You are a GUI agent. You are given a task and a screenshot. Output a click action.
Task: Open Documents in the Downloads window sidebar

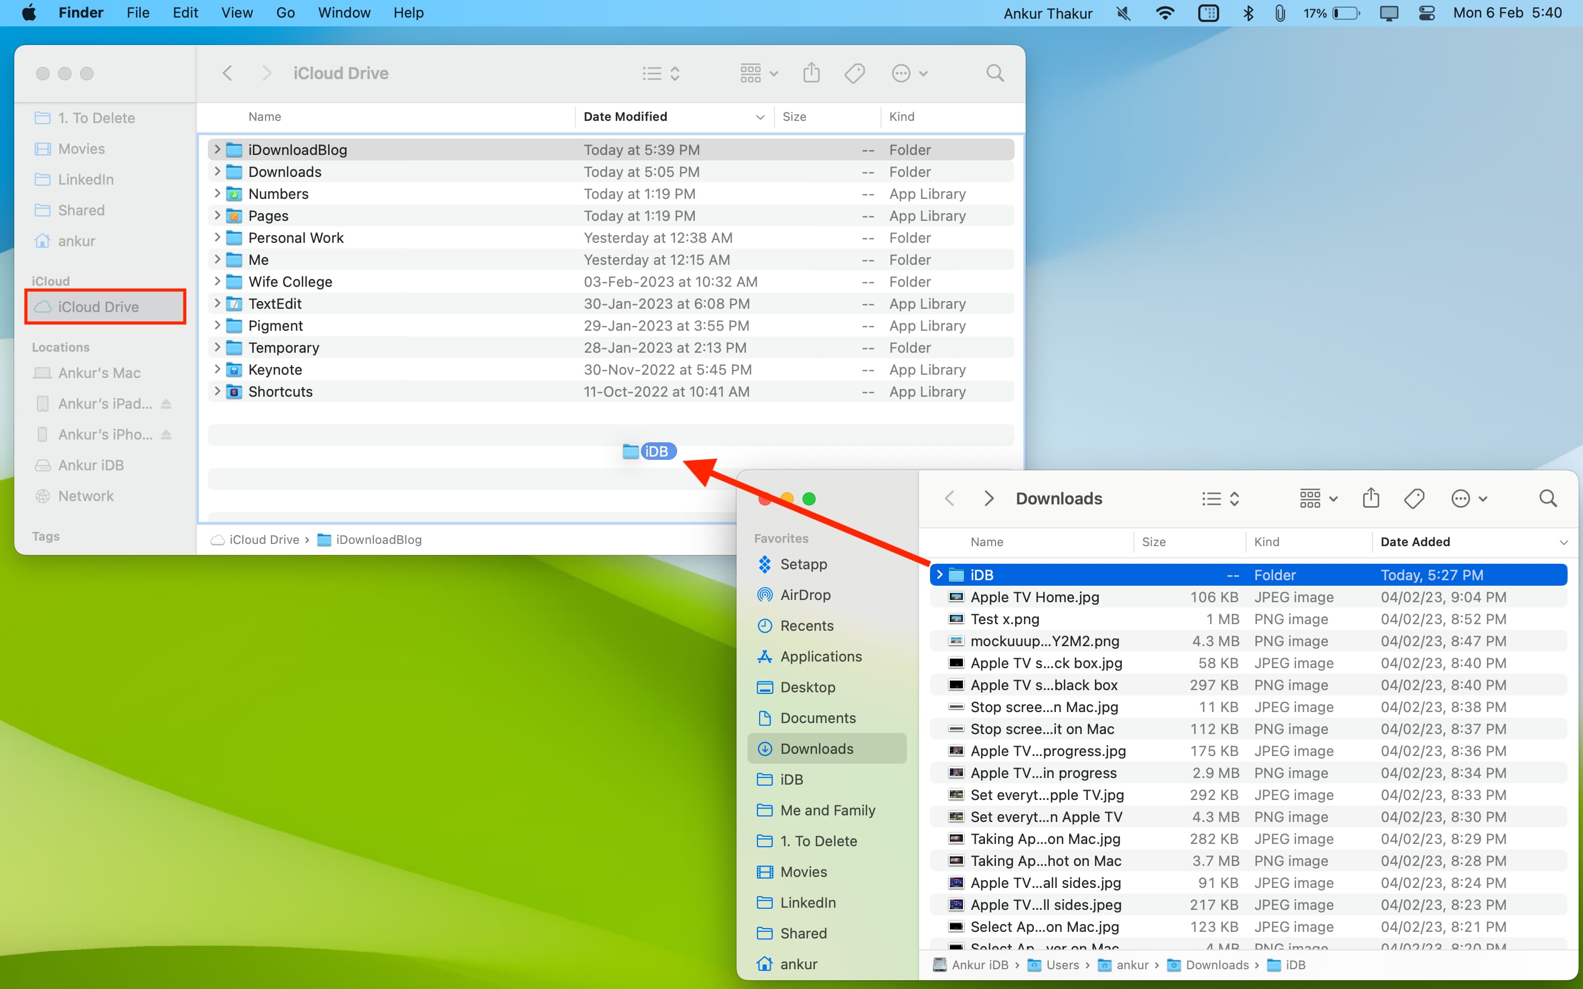(x=818, y=718)
